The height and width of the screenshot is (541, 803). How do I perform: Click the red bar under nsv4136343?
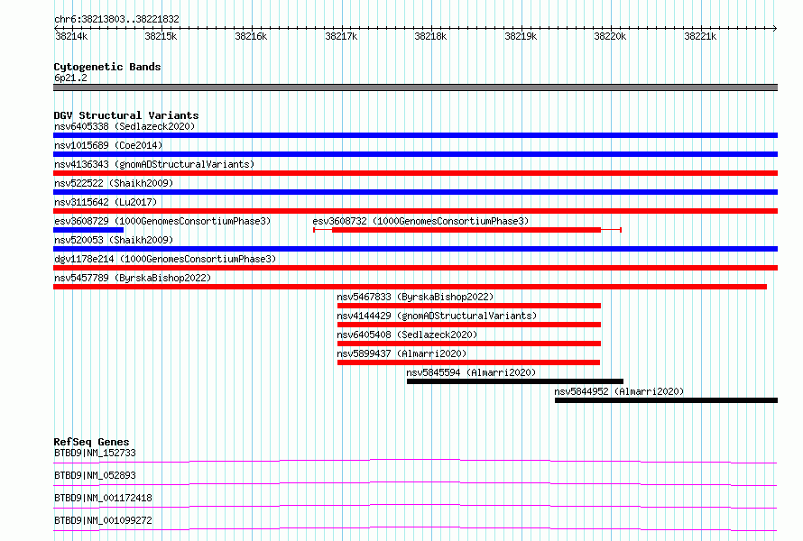[x=415, y=173]
